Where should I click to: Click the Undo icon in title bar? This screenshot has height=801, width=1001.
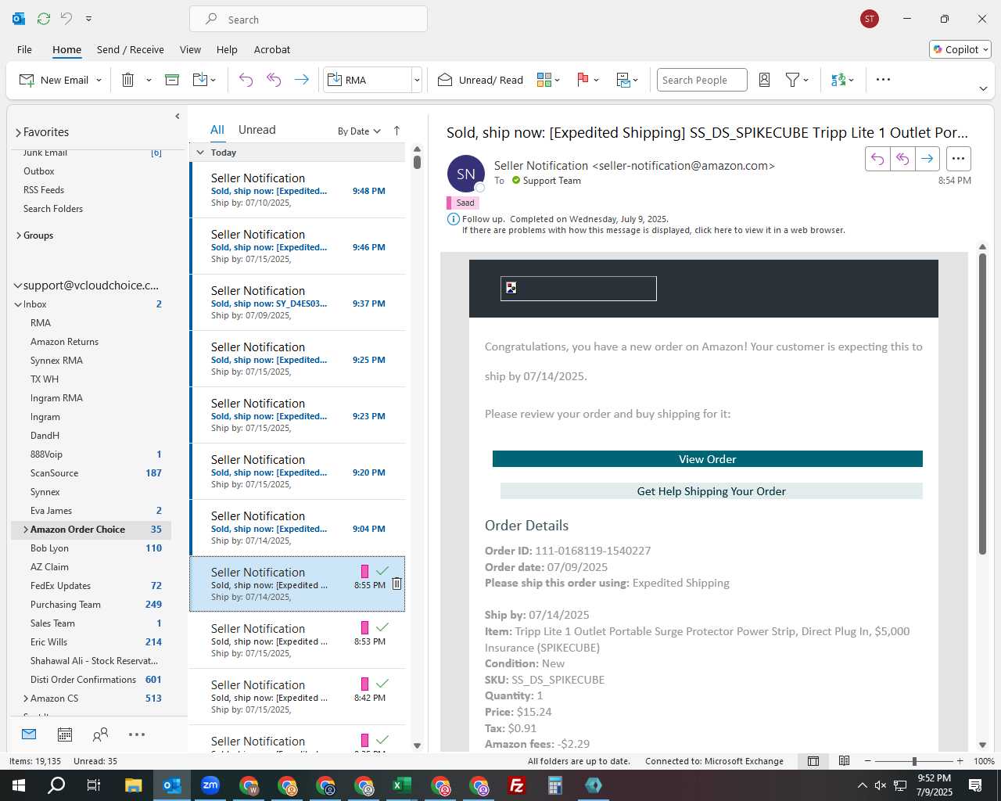click(x=66, y=19)
